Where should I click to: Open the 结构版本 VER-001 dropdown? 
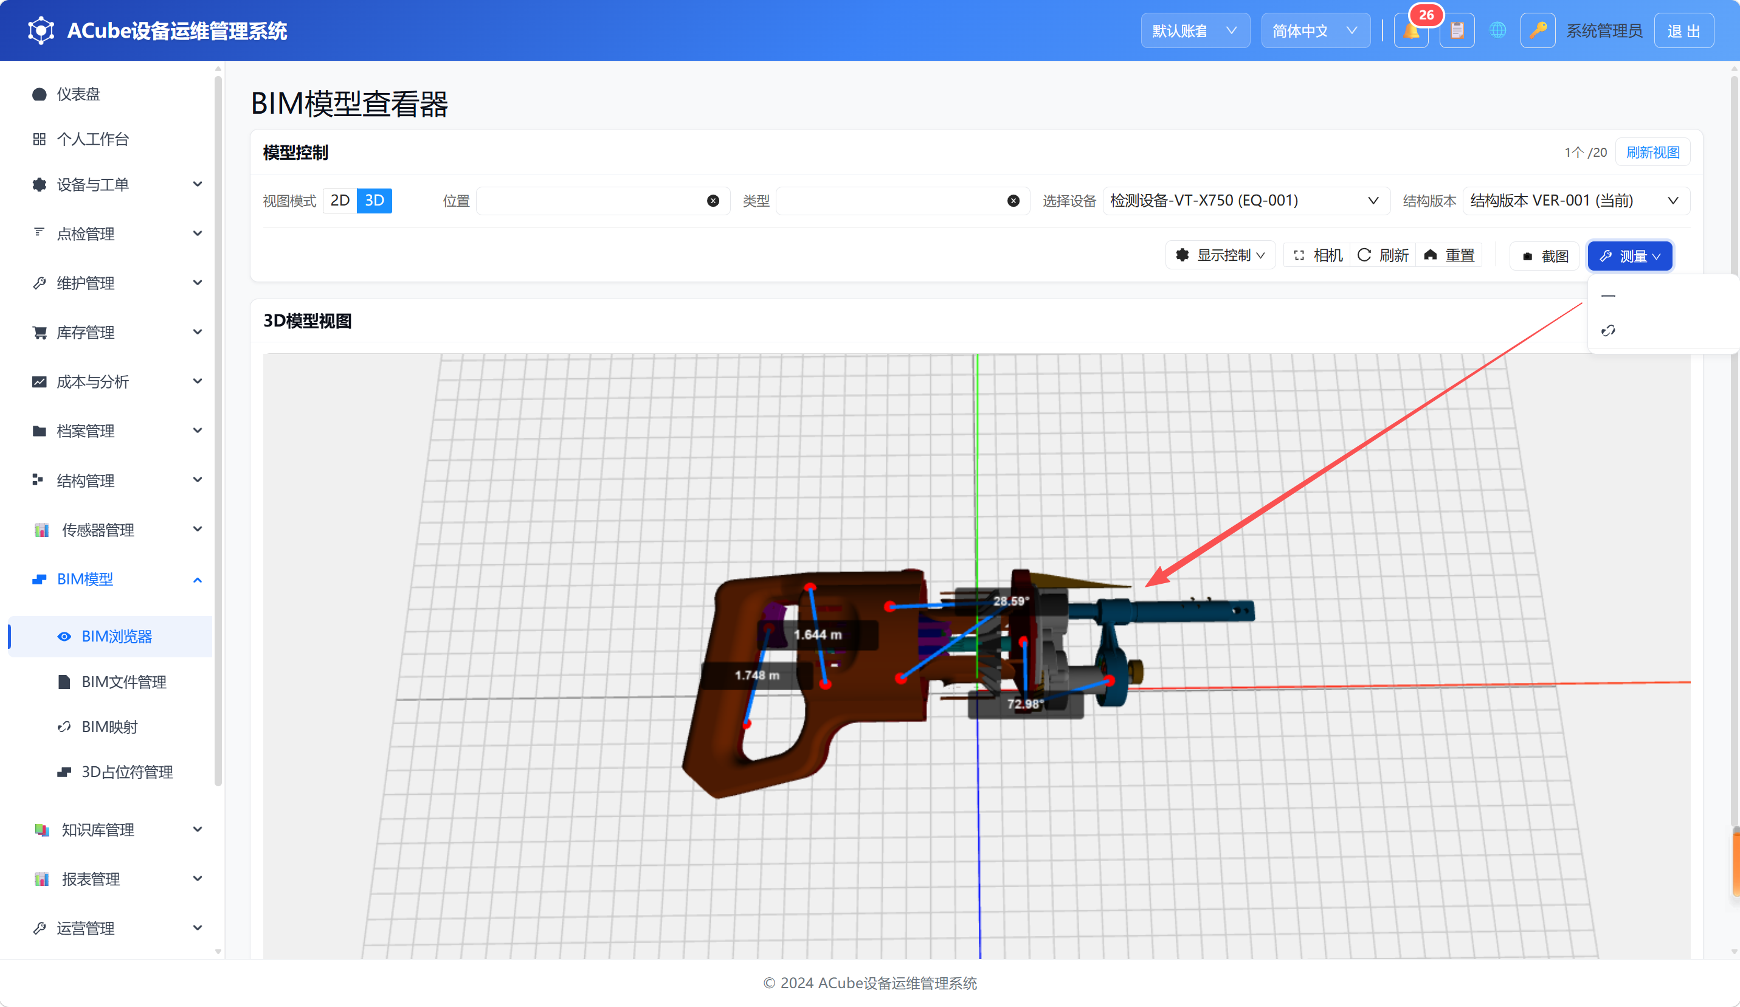point(1576,201)
